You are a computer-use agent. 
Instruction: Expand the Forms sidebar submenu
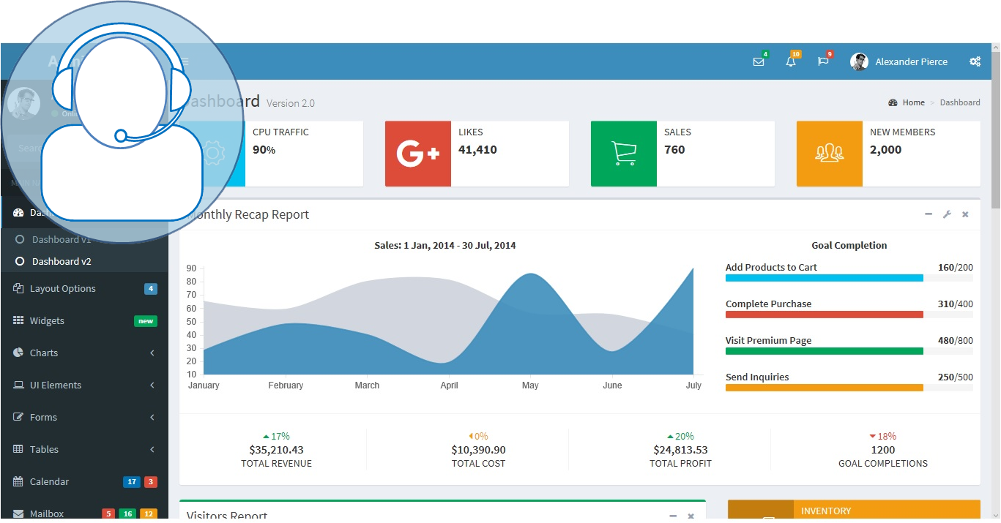(84, 417)
